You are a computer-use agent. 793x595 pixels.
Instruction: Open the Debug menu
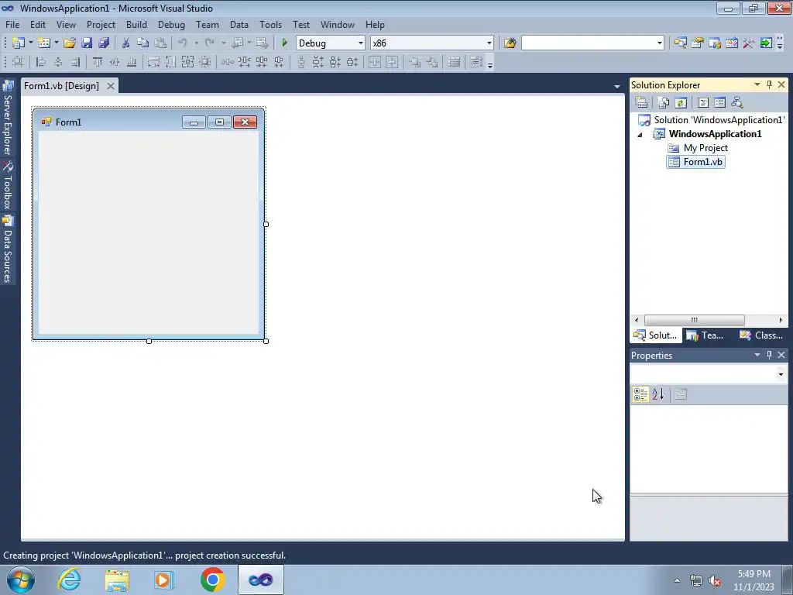pyautogui.click(x=171, y=24)
